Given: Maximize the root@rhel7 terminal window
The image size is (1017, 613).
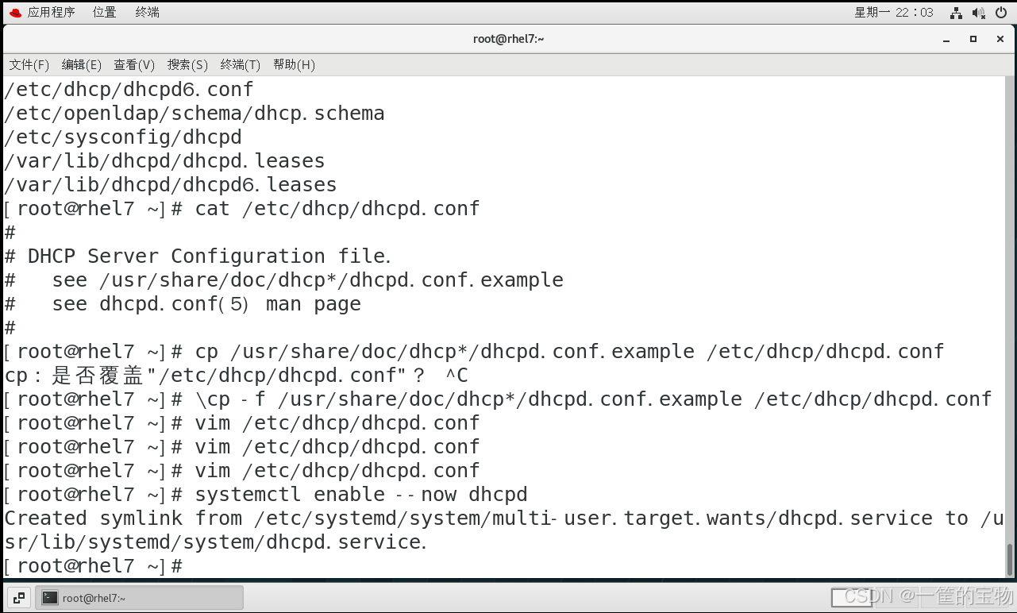Looking at the screenshot, I should [x=973, y=38].
